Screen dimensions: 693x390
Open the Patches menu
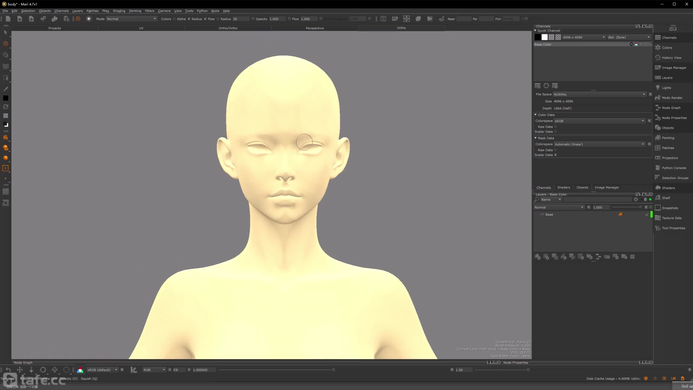coord(92,11)
